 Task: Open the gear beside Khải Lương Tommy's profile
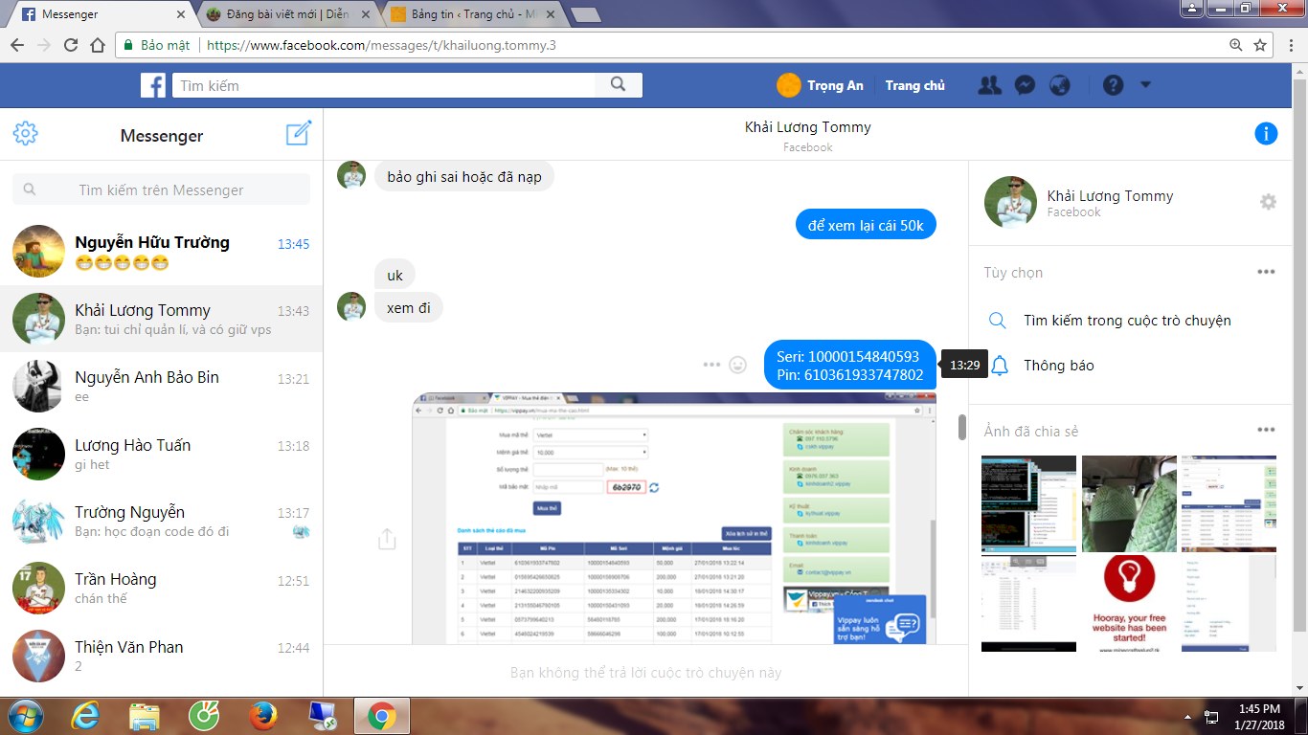[x=1268, y=202]
